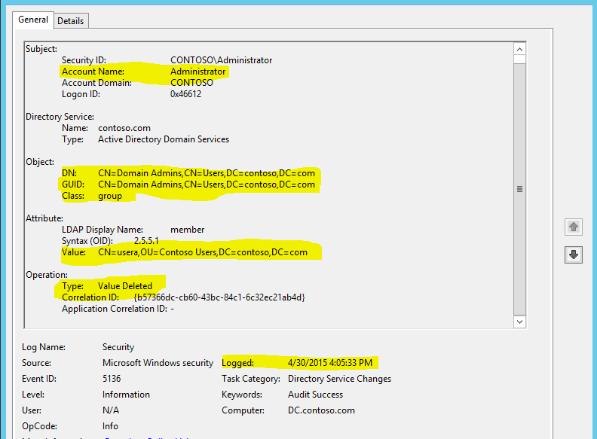Viewport: 597px width, 439px height.
Task: Click the attribute Value CN=usera line
Action: tap(185, 252)
